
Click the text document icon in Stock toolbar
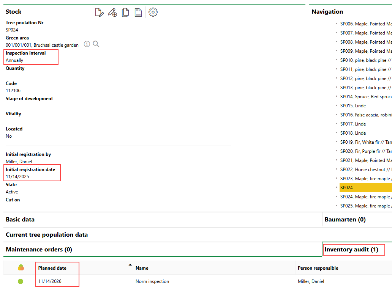coord(138,13)
